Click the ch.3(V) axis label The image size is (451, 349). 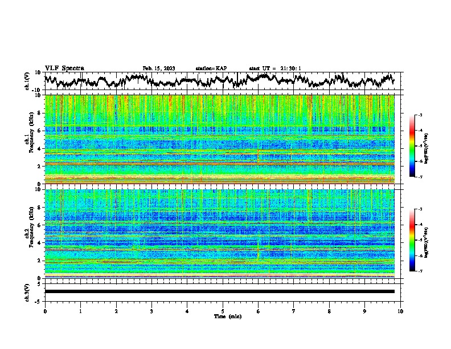(27, 293)
